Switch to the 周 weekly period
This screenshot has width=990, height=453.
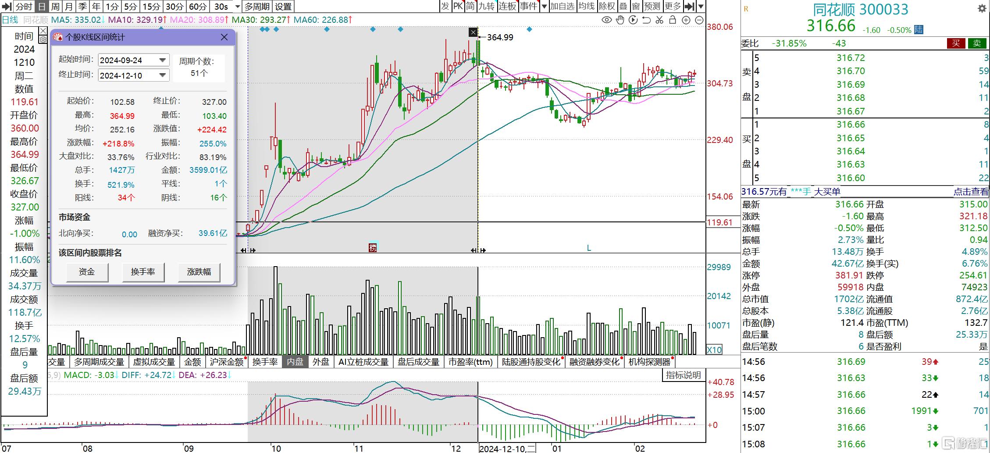[x=55, y=7]
